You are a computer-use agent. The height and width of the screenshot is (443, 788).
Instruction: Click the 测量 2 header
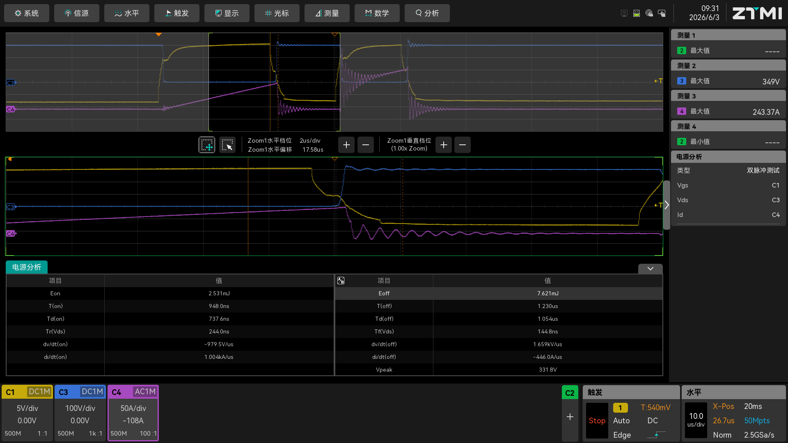pos(728,66)
